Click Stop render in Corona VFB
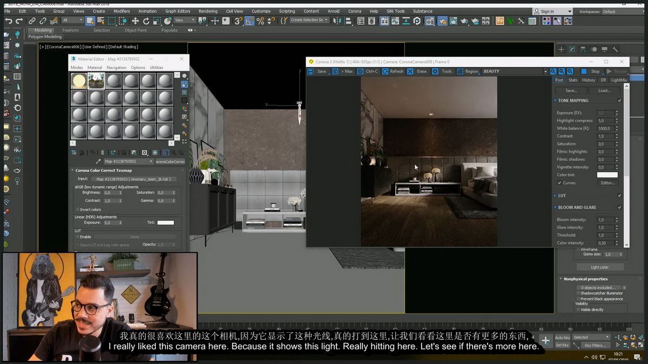This screenshot has width=648, height=364. click(x=591, y=71)
